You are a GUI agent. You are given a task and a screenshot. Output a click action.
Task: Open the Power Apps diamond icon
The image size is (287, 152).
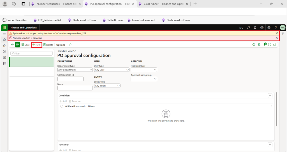(x=254, y=45)
